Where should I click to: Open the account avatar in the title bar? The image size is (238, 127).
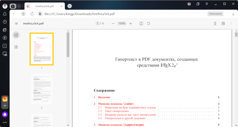[x=189, y=4]
